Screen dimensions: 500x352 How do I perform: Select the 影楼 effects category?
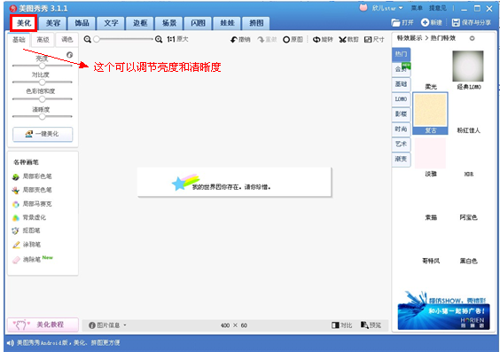coord(401,114)
